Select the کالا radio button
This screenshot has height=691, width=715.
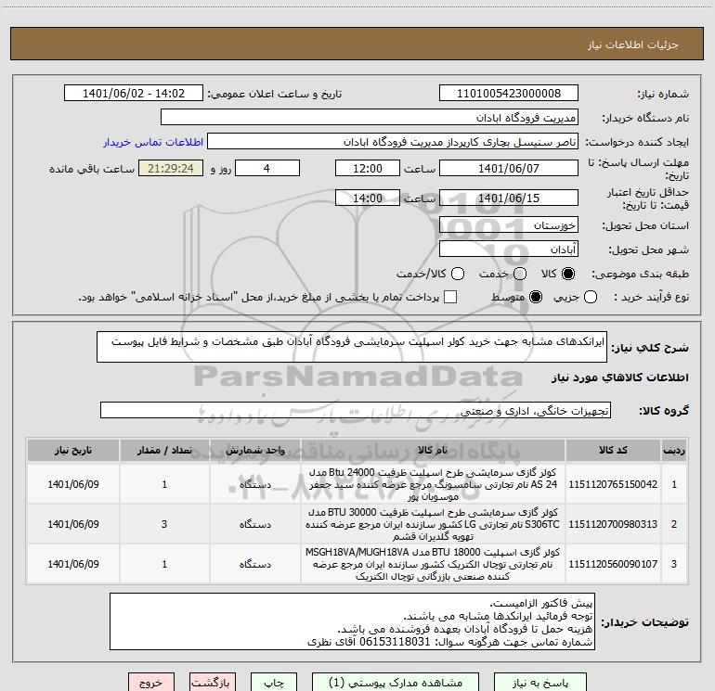click(x=568, y=274)
